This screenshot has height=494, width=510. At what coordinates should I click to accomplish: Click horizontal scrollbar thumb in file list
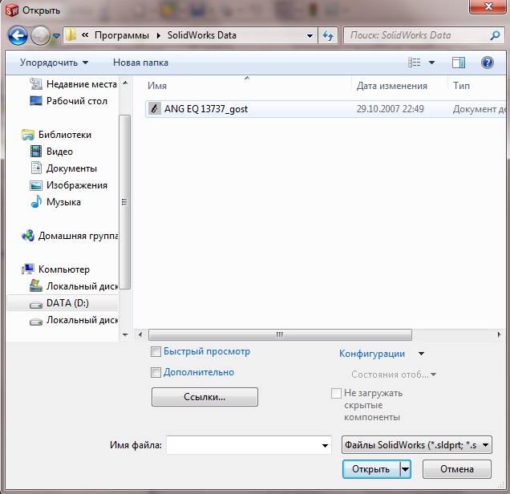click(x=280, y=334)
